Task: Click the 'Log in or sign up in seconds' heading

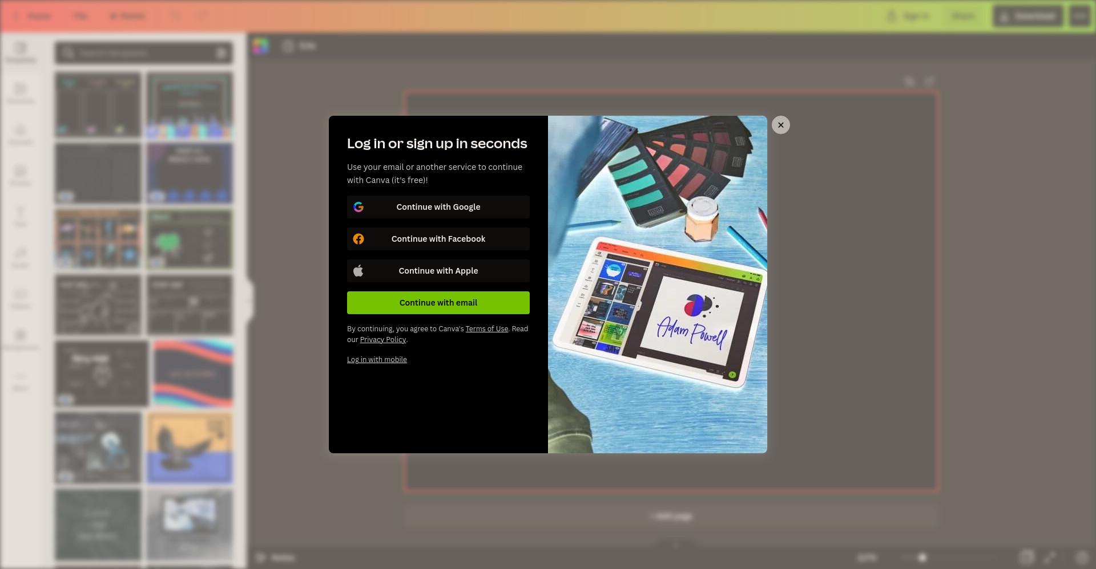Action: point(437,144)
